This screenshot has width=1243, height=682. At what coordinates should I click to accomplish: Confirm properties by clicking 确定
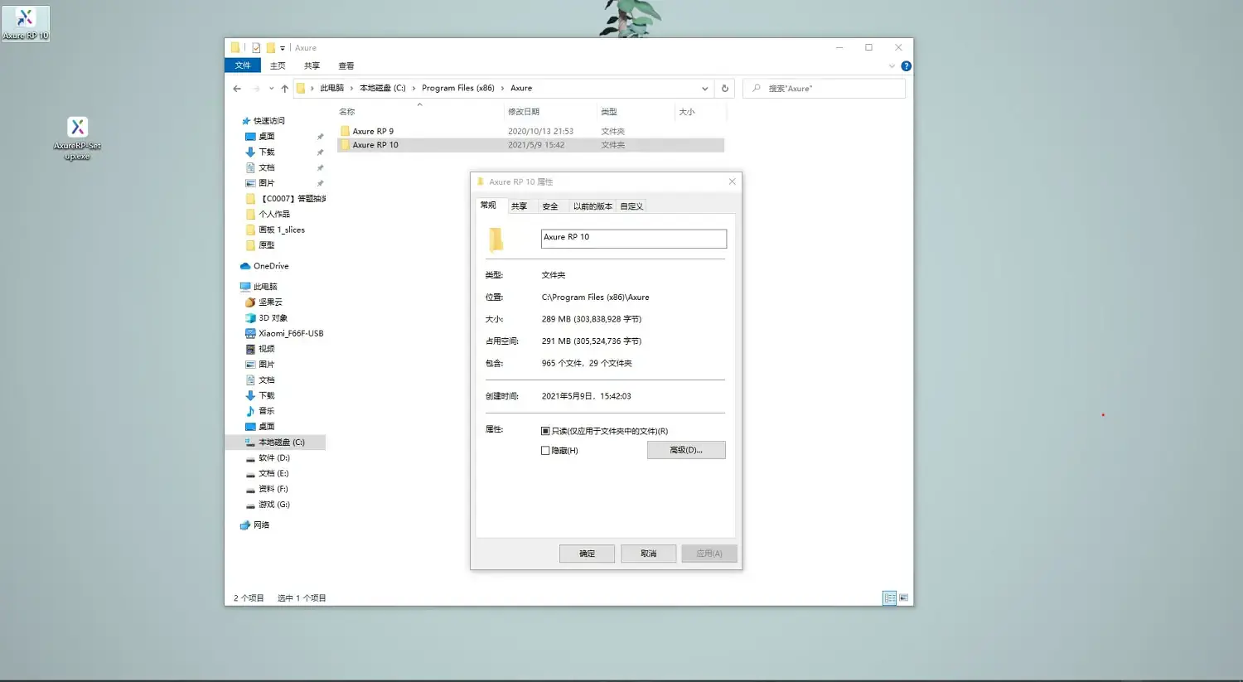tap(587, 553)
